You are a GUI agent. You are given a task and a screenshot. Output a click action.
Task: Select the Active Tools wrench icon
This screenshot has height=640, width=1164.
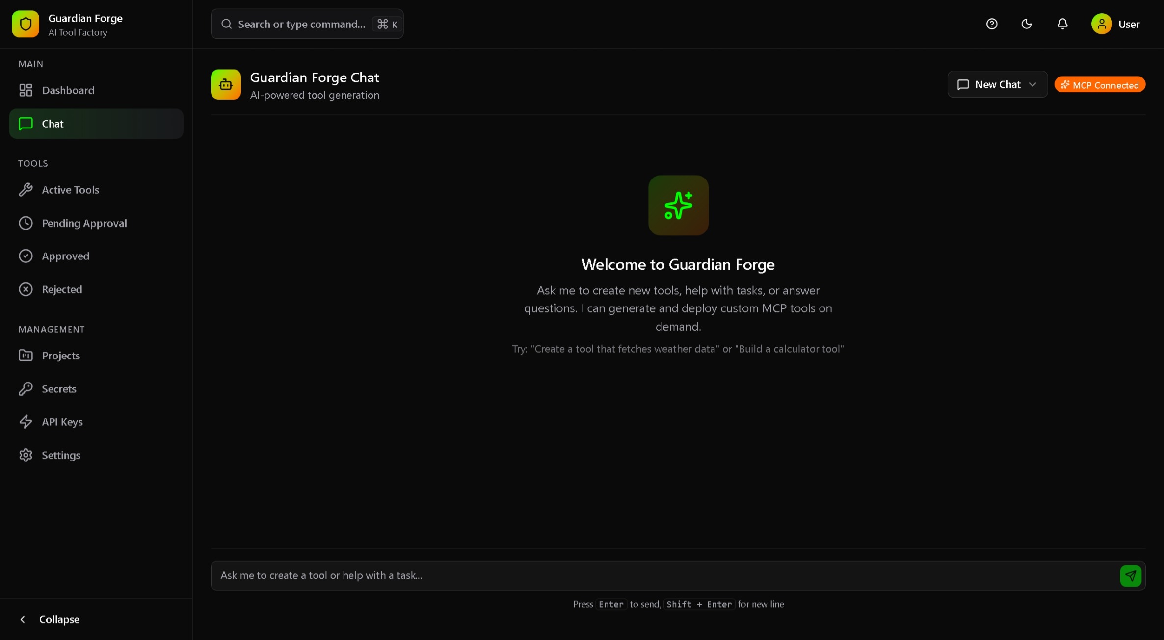pyautogui.click(x=26, y=190)
